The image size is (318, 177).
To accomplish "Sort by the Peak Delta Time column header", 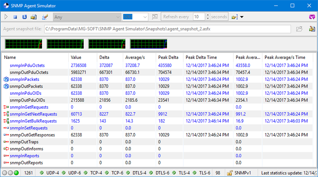I will tap(208, 57).
